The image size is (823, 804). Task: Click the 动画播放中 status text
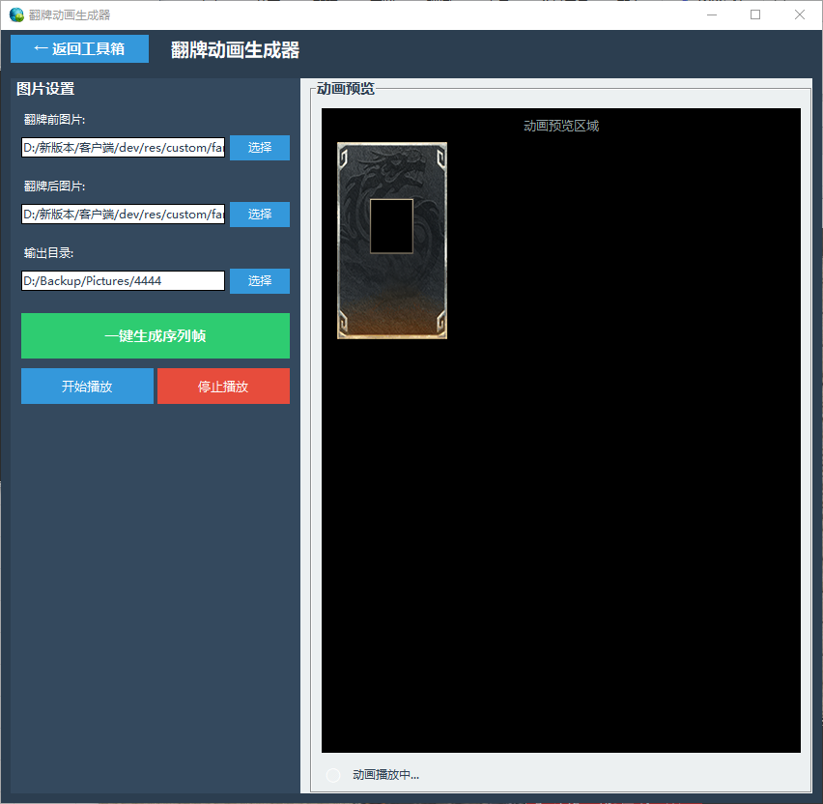(384, 774)
